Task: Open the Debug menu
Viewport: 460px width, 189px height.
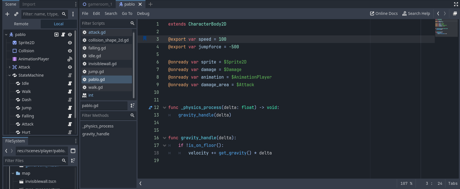Action: click(x=143, y=13)
